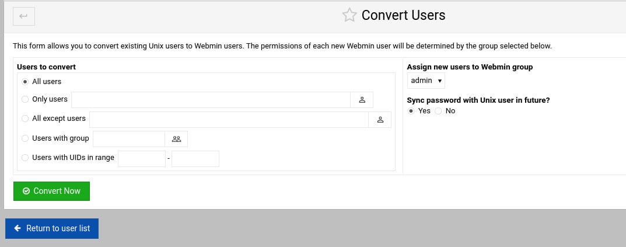
Task: Click the starting UID range field
Action: click(142, 159)
